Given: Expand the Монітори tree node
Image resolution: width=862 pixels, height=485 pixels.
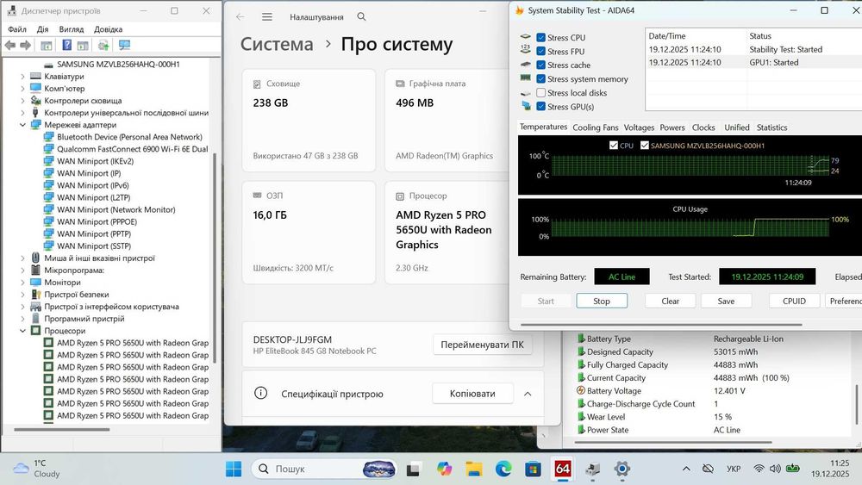Looking at the screenshot, I should point(22,283).
